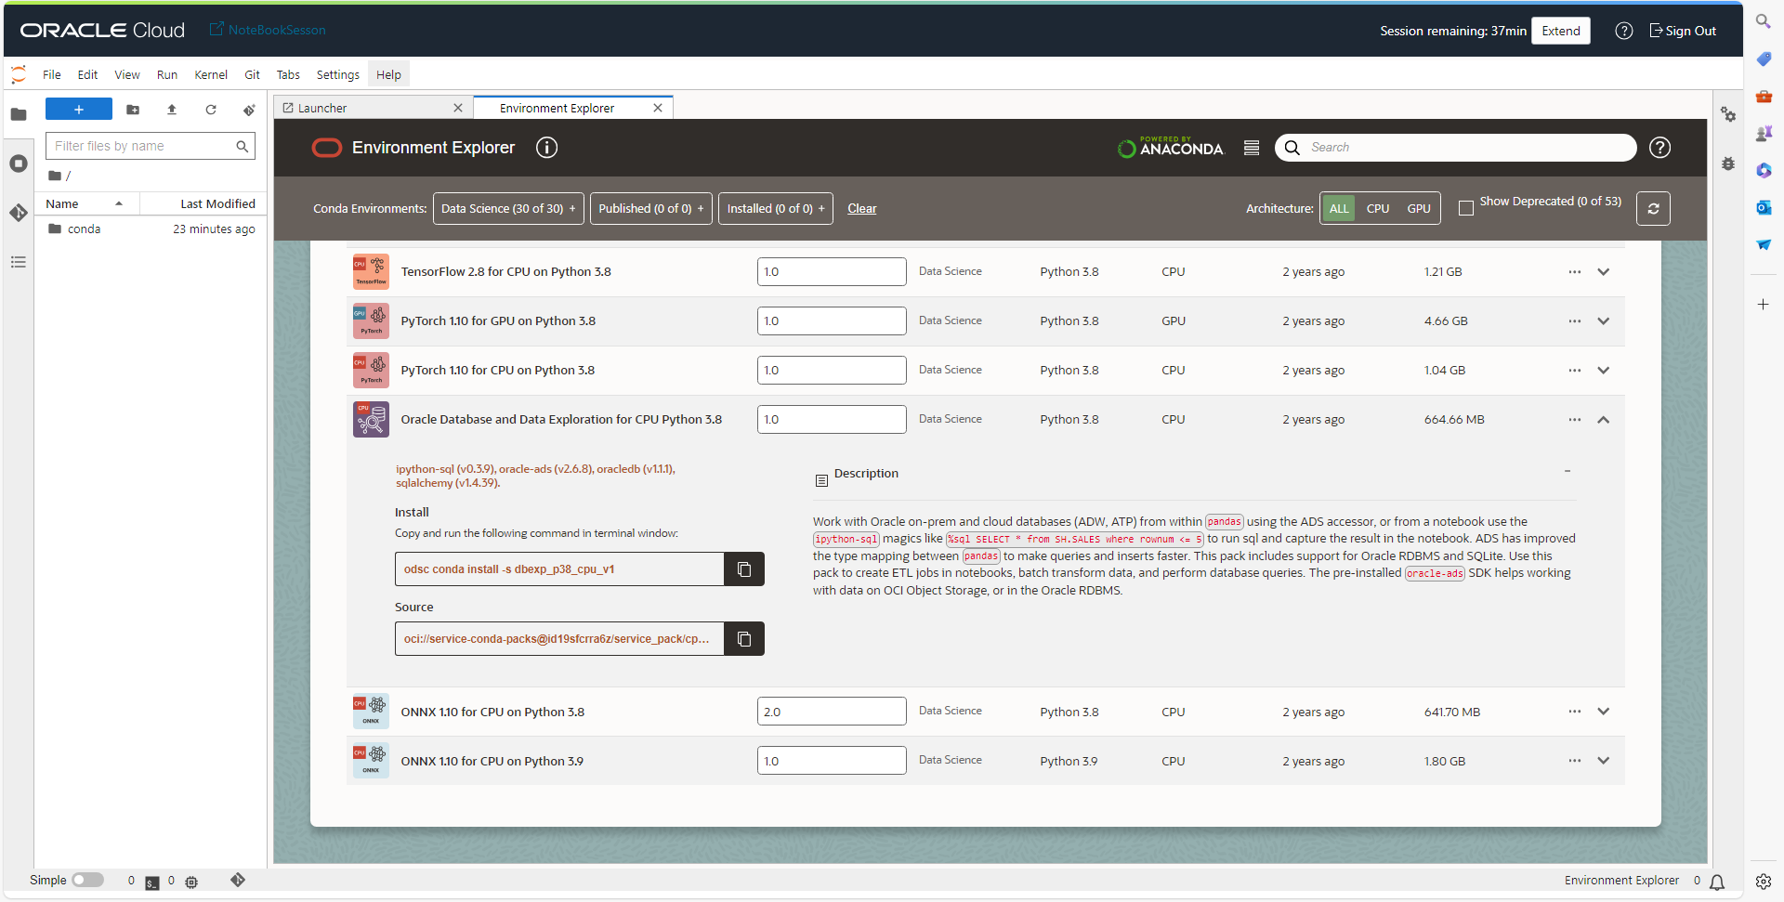Expand PyTorch 1.10 for CPU details

(x=1603, y=371)
